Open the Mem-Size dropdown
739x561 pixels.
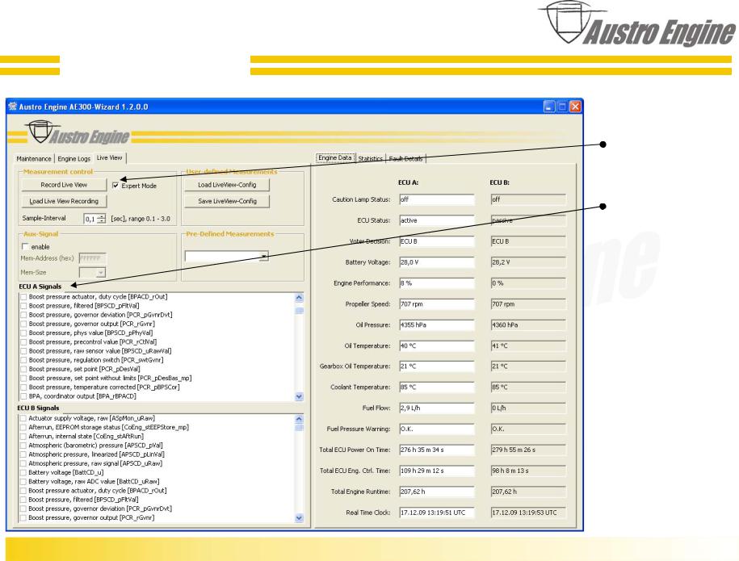(x=100, y=273)
